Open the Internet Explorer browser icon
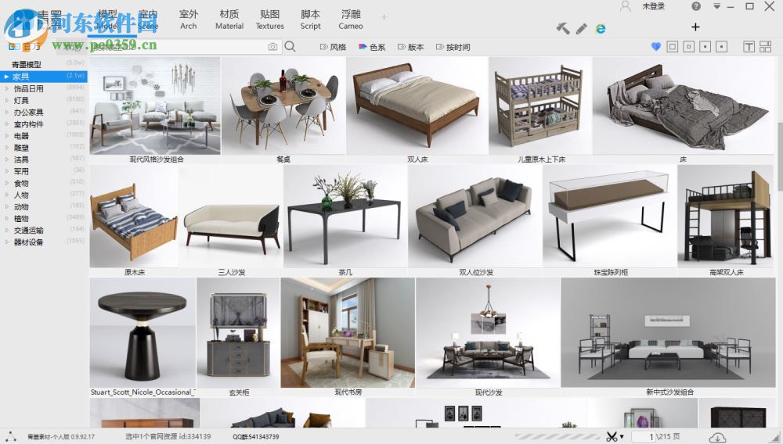Screen dimensions: 783x444 tap(601, 29)
